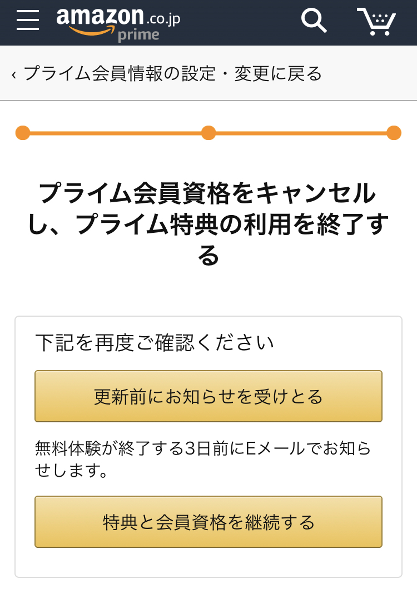Click progress line between first and middle dots
The image size is (417, 609).
coord(116,133)
